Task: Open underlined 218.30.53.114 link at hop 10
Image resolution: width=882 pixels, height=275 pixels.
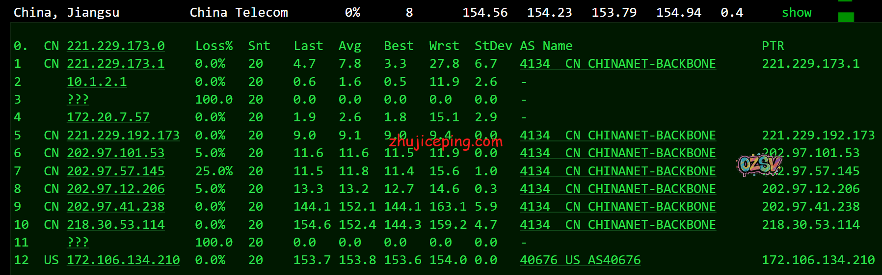Action: pos(116,225)
